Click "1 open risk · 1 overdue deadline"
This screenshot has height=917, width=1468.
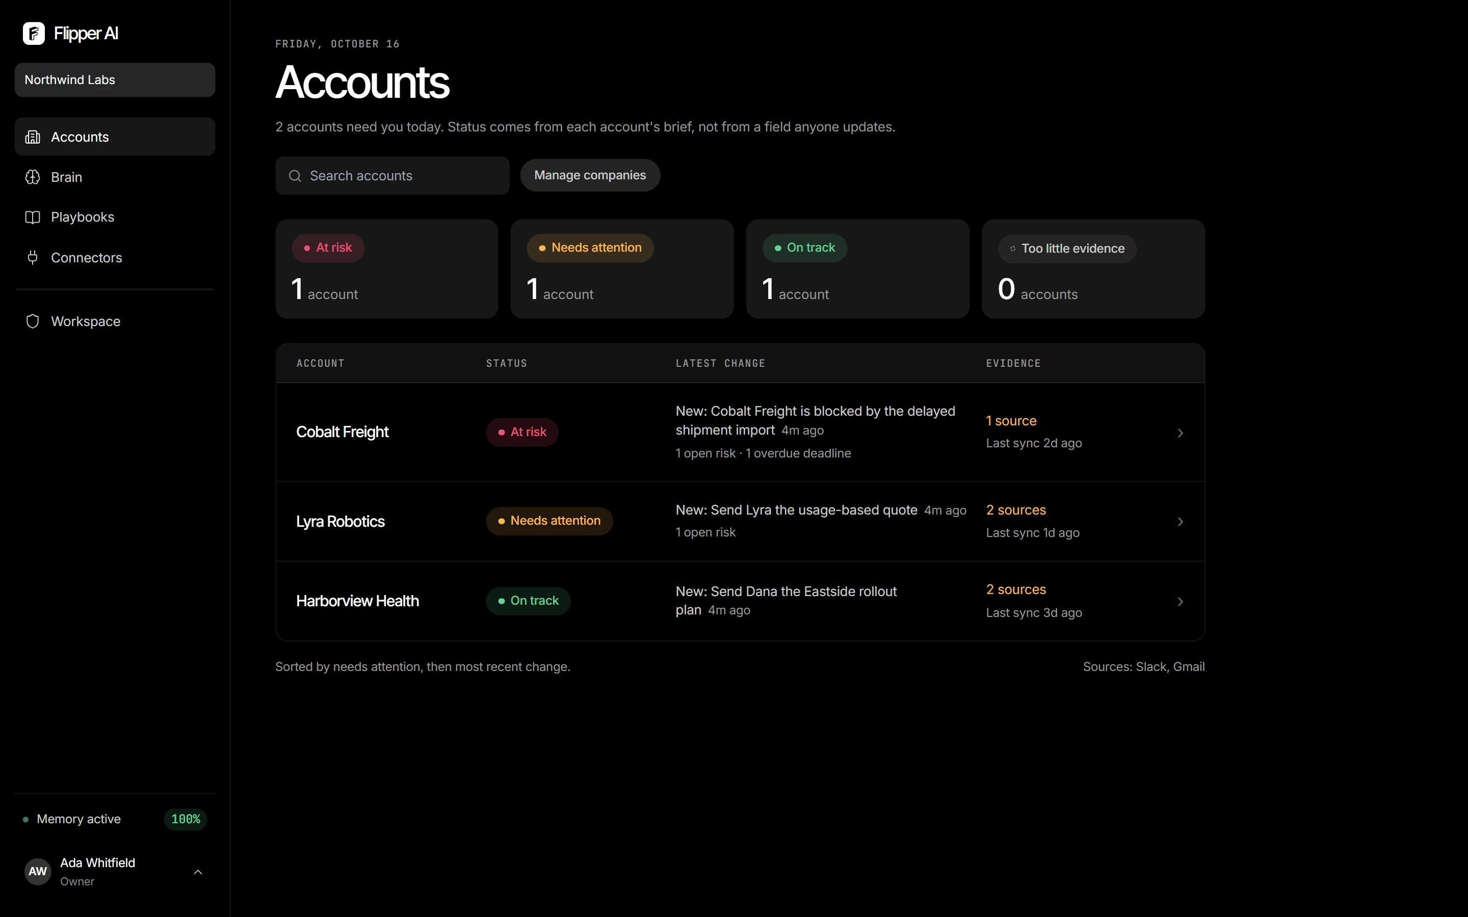(763, 453)
